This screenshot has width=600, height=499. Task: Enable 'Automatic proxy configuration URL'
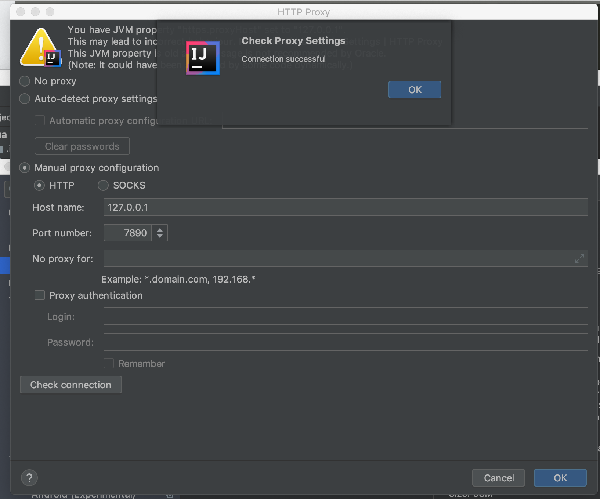point(39,120)
